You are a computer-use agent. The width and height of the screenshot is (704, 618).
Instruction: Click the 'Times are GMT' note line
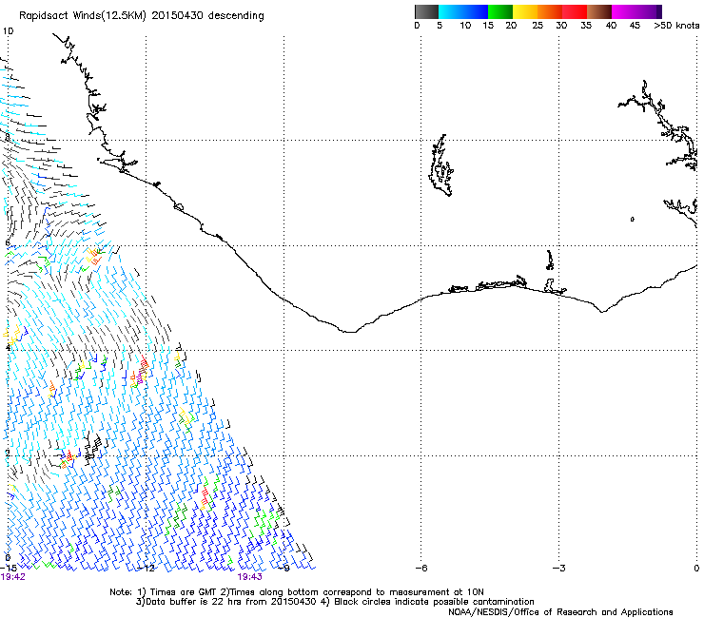297,592
